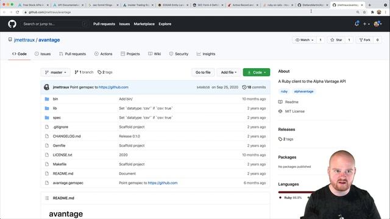
Task: View the 2 tags link near branch
Action: (105, 72)
